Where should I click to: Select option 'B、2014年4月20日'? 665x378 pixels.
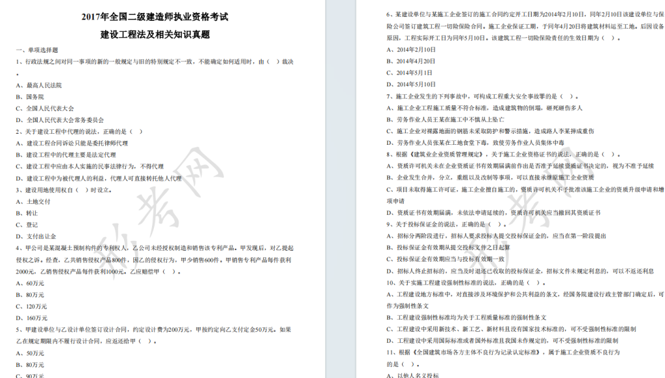410,61
